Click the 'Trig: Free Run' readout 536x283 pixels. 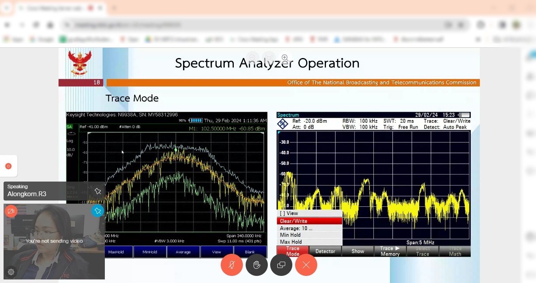(401, 127)
